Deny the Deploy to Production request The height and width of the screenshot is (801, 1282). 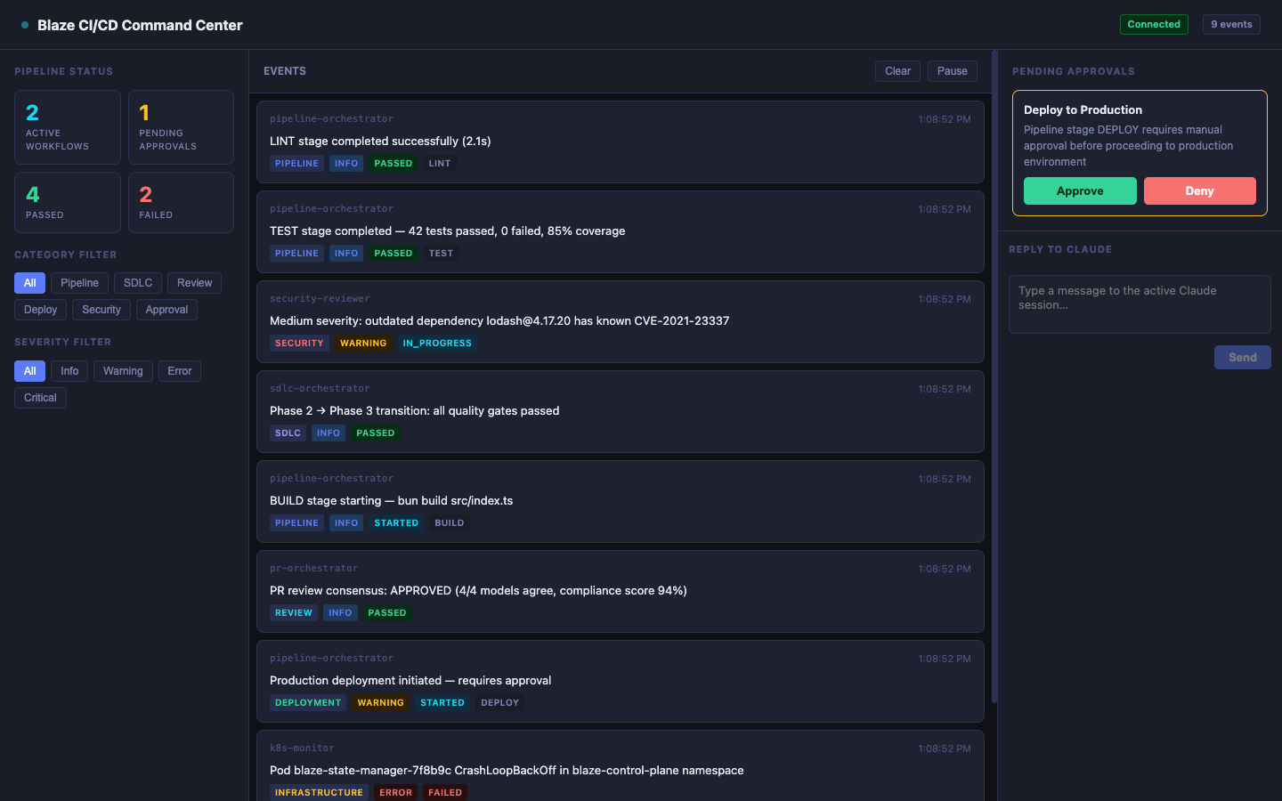1199,190
